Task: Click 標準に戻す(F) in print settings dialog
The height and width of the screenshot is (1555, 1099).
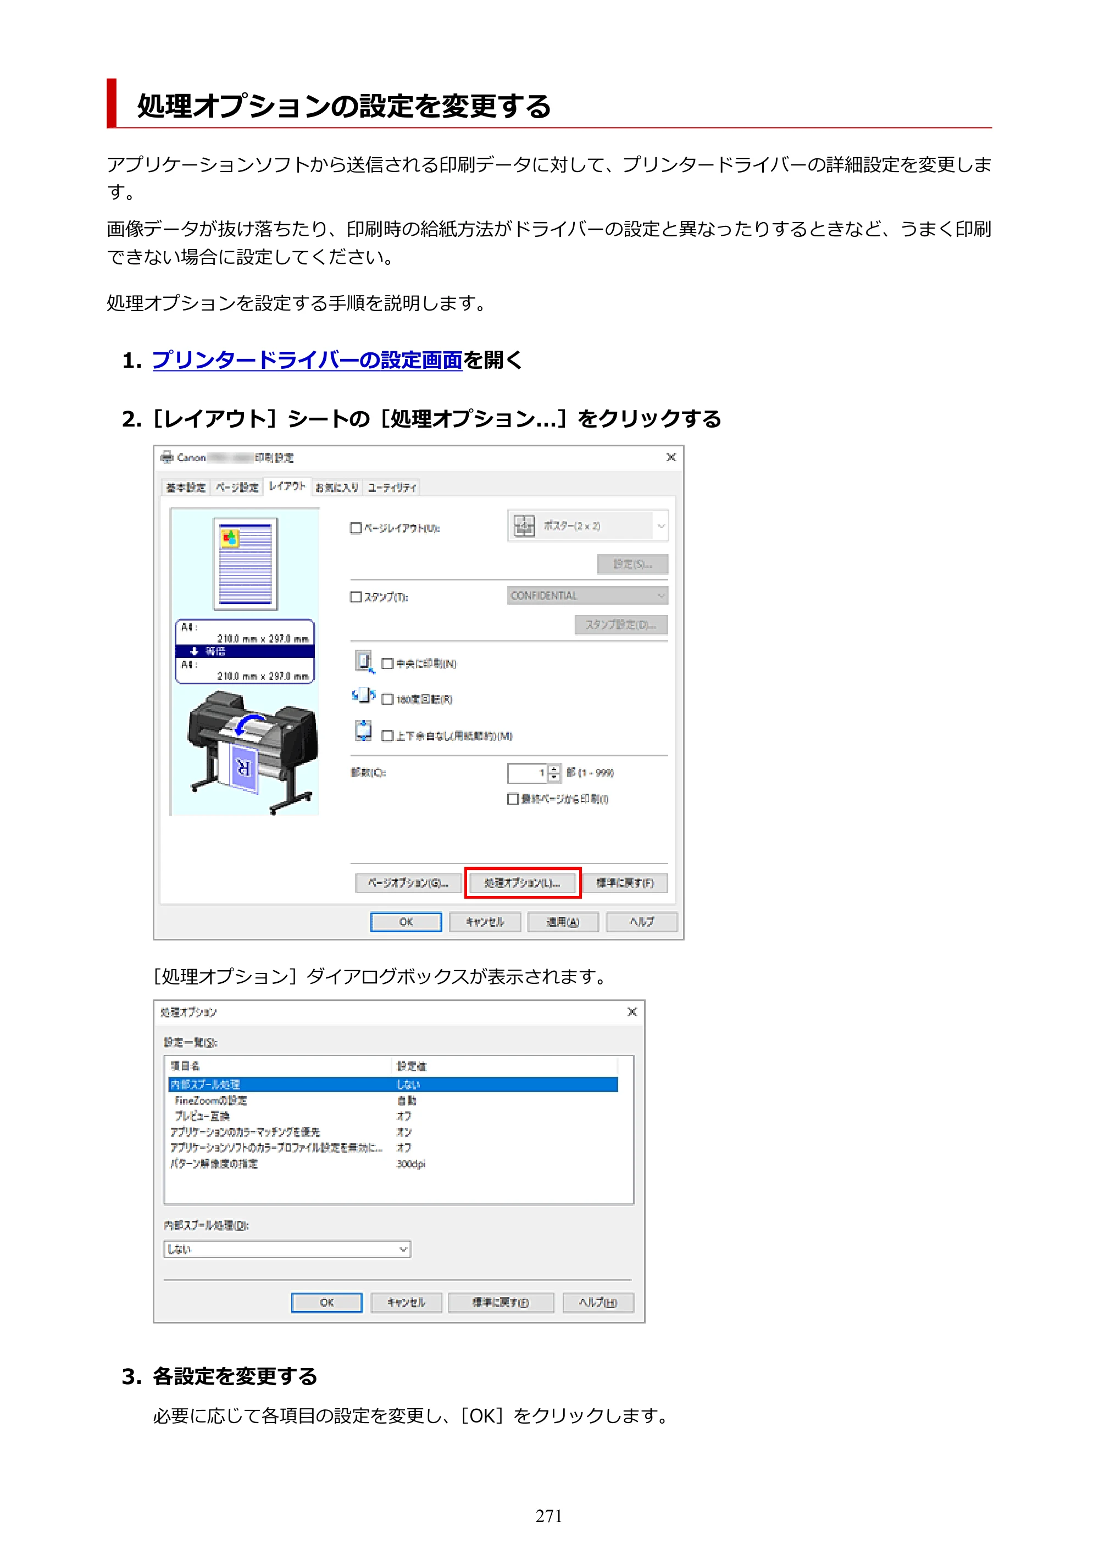Action: [x=625, y=882]
